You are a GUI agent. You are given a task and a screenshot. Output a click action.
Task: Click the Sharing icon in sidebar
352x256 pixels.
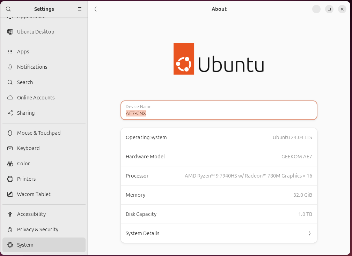click(x=10, y=113)
